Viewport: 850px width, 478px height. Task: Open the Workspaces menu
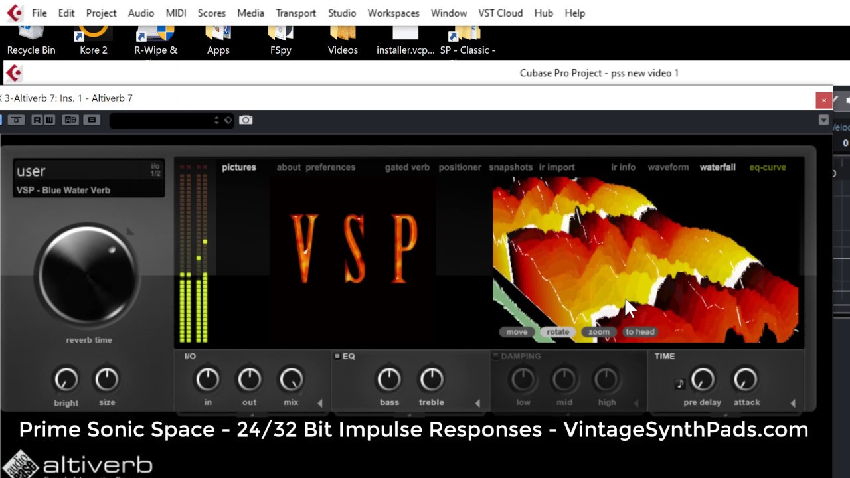click(x=393, y=13)
